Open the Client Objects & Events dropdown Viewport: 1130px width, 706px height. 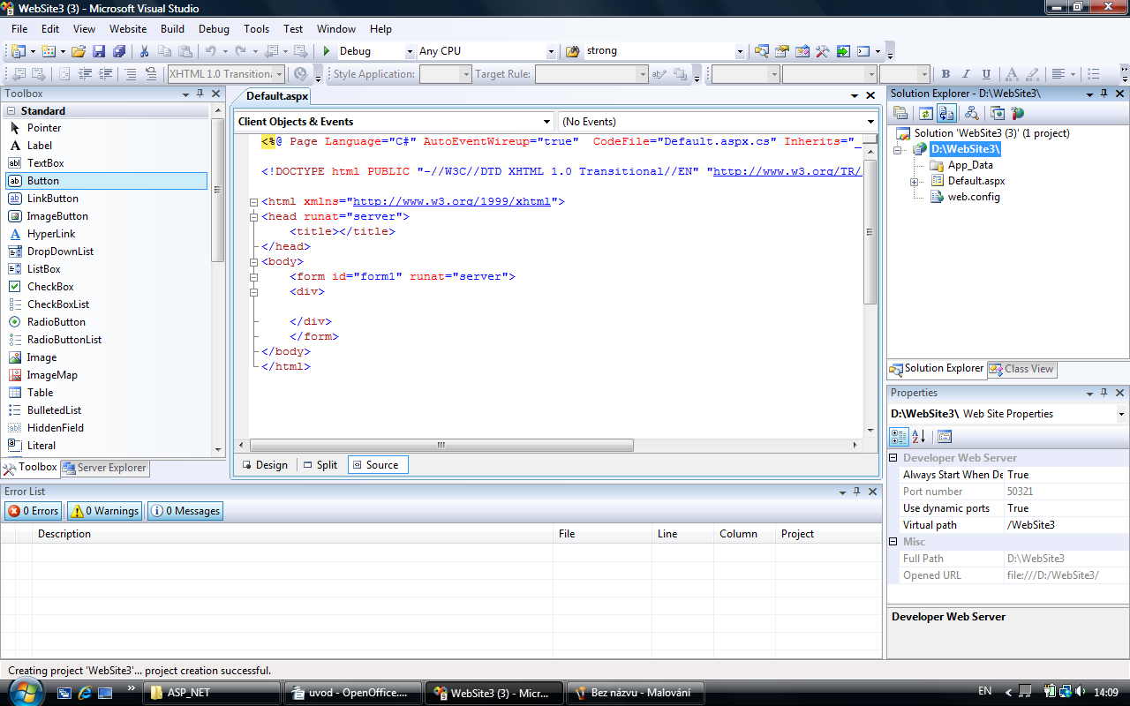tap(547, 122)
